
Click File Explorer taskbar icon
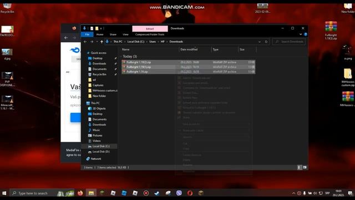[91, 193]
